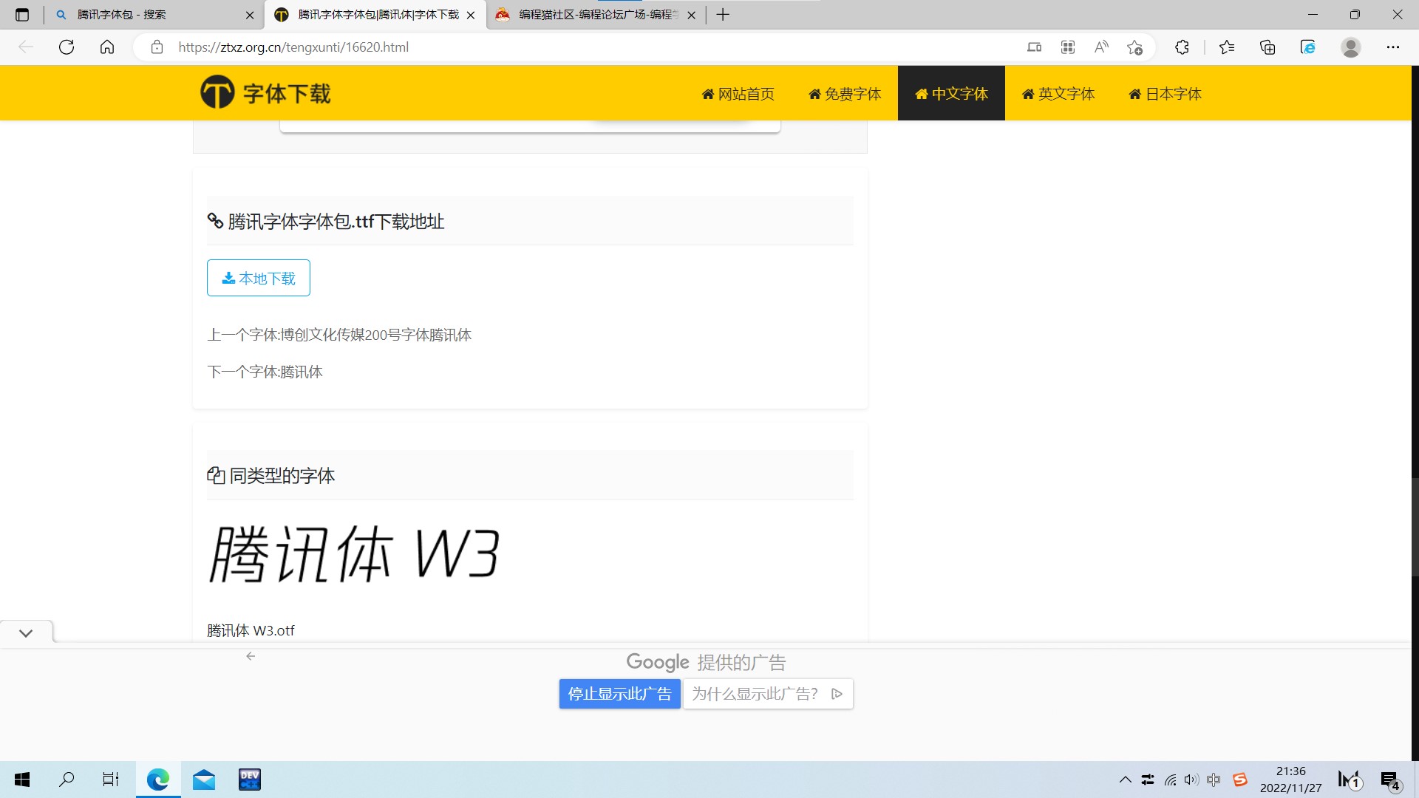
Task: Click the ad back arrow
Action: [x=251, y=656]
